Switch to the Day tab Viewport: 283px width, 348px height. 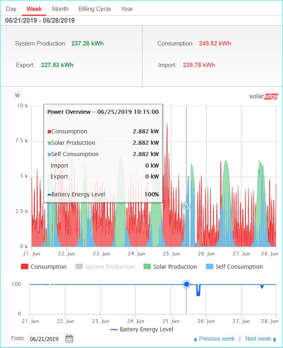click(11, 9)
